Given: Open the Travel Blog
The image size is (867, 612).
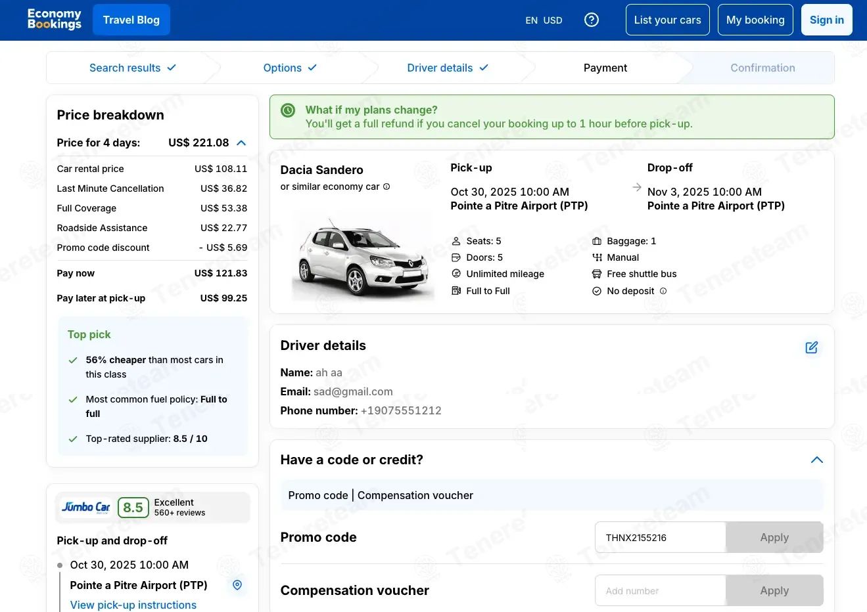Looking at the screenshot, I should 131,20.
